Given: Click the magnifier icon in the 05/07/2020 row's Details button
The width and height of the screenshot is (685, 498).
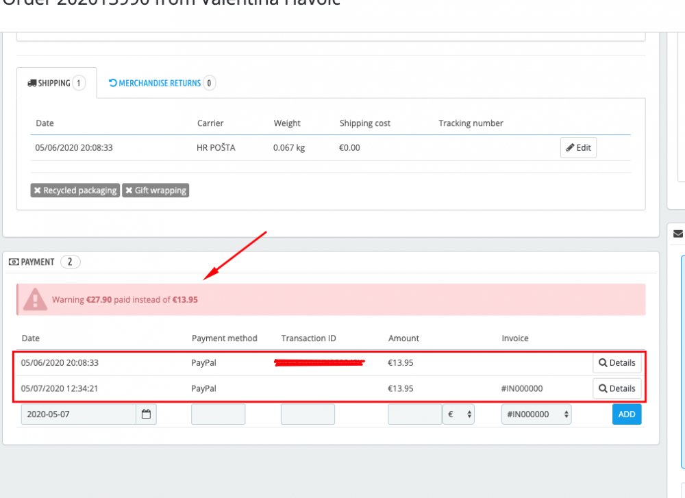Looking at the screenshot, I should tap(603, 388).
